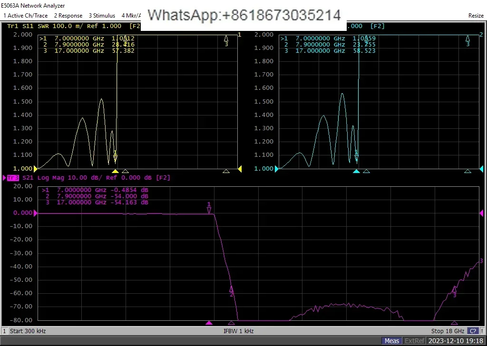Click the filled cyan marker on Tr2 bottom axis
This screenshot has width=487, height=346.
click(x=356, y=171)
